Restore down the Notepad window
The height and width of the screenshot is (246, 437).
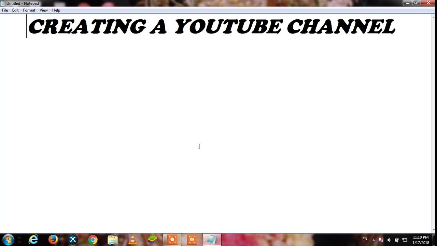point(416,3)
